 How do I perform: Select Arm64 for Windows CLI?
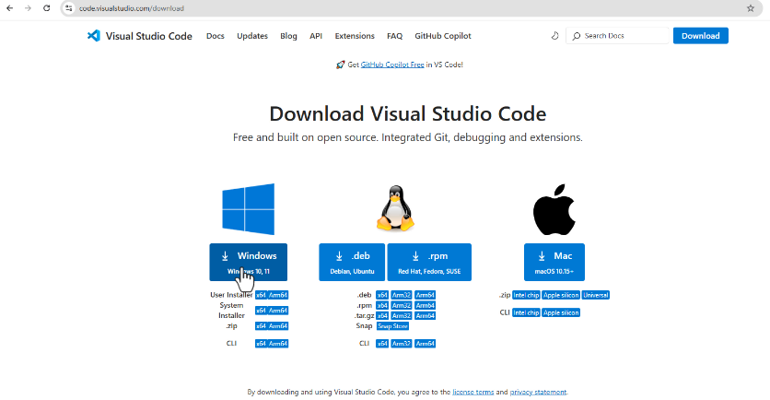[278, 344]
